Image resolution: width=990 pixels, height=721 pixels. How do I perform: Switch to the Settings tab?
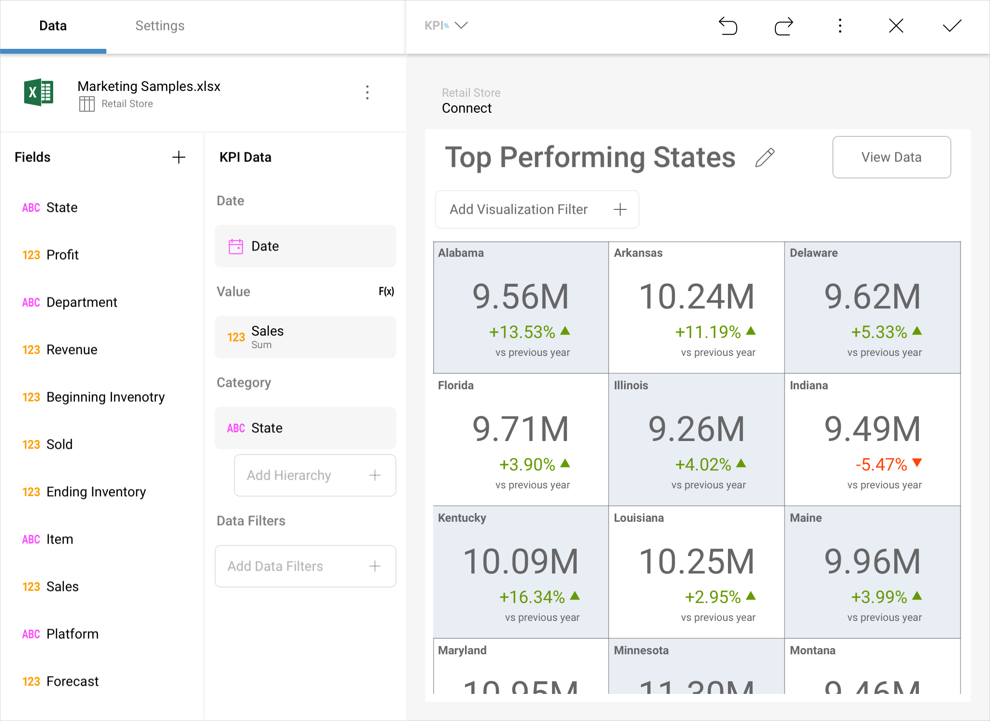tap(160, 26)
